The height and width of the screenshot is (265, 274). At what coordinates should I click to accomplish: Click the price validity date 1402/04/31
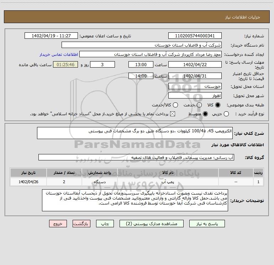click(195, 76)
